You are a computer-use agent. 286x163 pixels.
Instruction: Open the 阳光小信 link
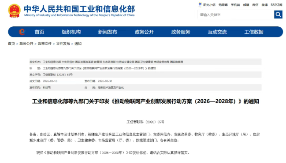tap(209, 5)
